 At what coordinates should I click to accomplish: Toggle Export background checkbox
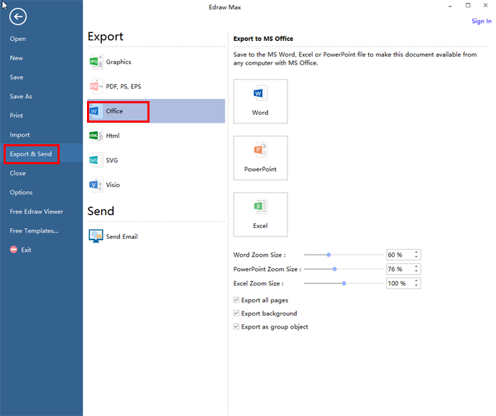236,313
